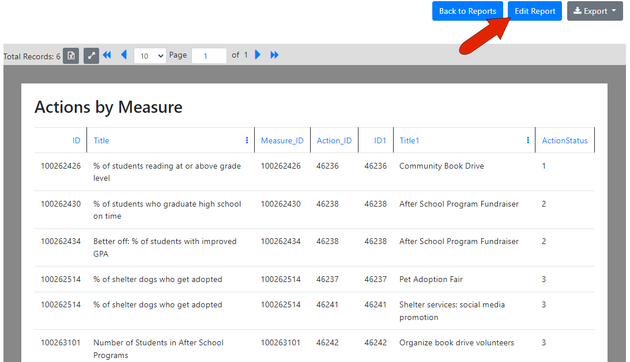Select 'Shelter services: social media promotion' cell
The image size is (630, 362).
(452, 311)
